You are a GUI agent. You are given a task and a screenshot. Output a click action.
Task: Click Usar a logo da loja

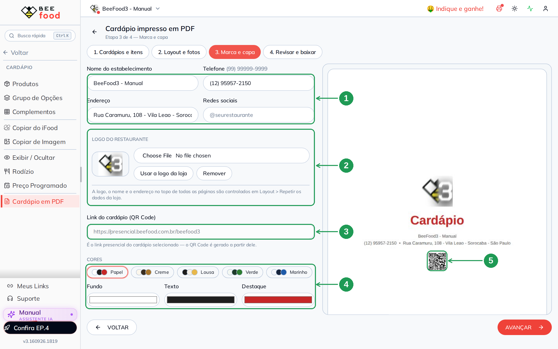coord(164,173)
